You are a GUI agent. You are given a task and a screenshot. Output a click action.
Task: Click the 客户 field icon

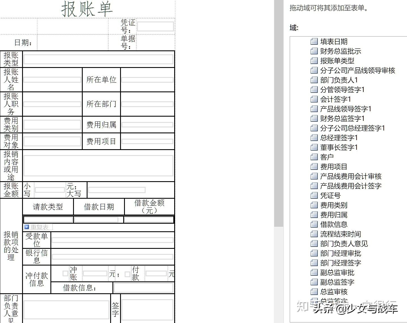(314, 157)
